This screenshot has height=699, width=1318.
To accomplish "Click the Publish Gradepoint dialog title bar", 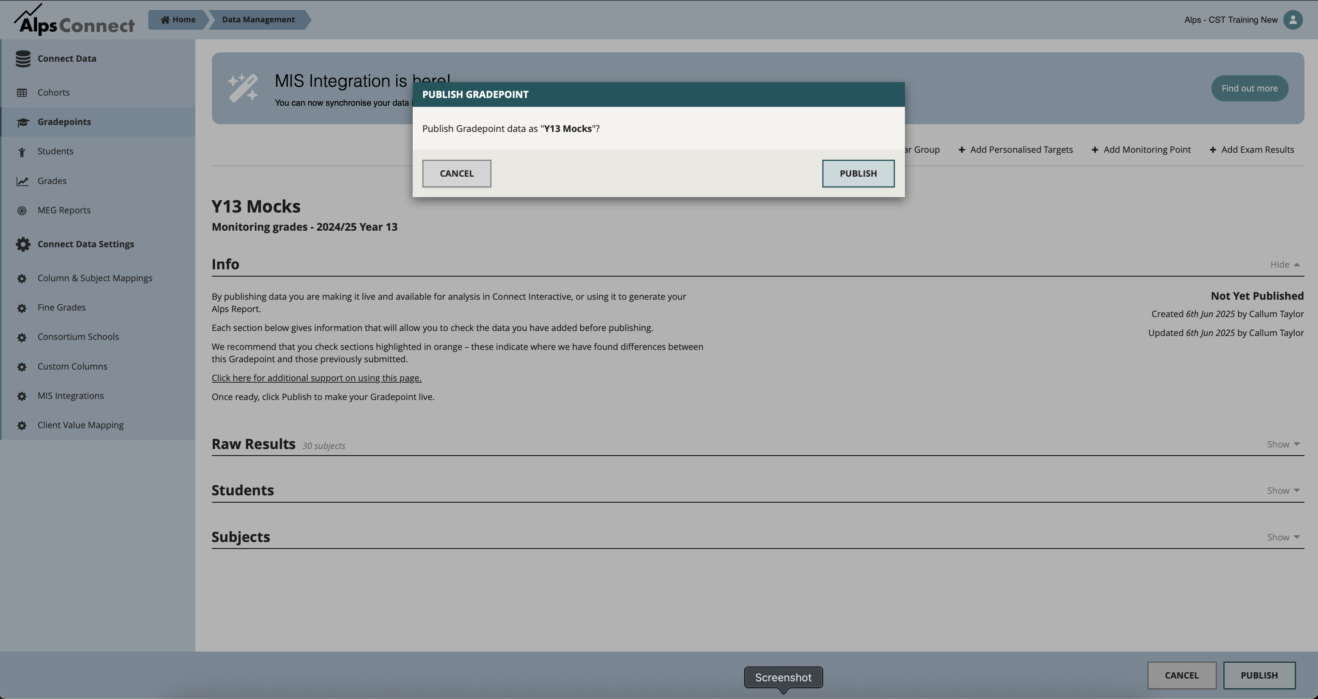I will tap(659, 94).
